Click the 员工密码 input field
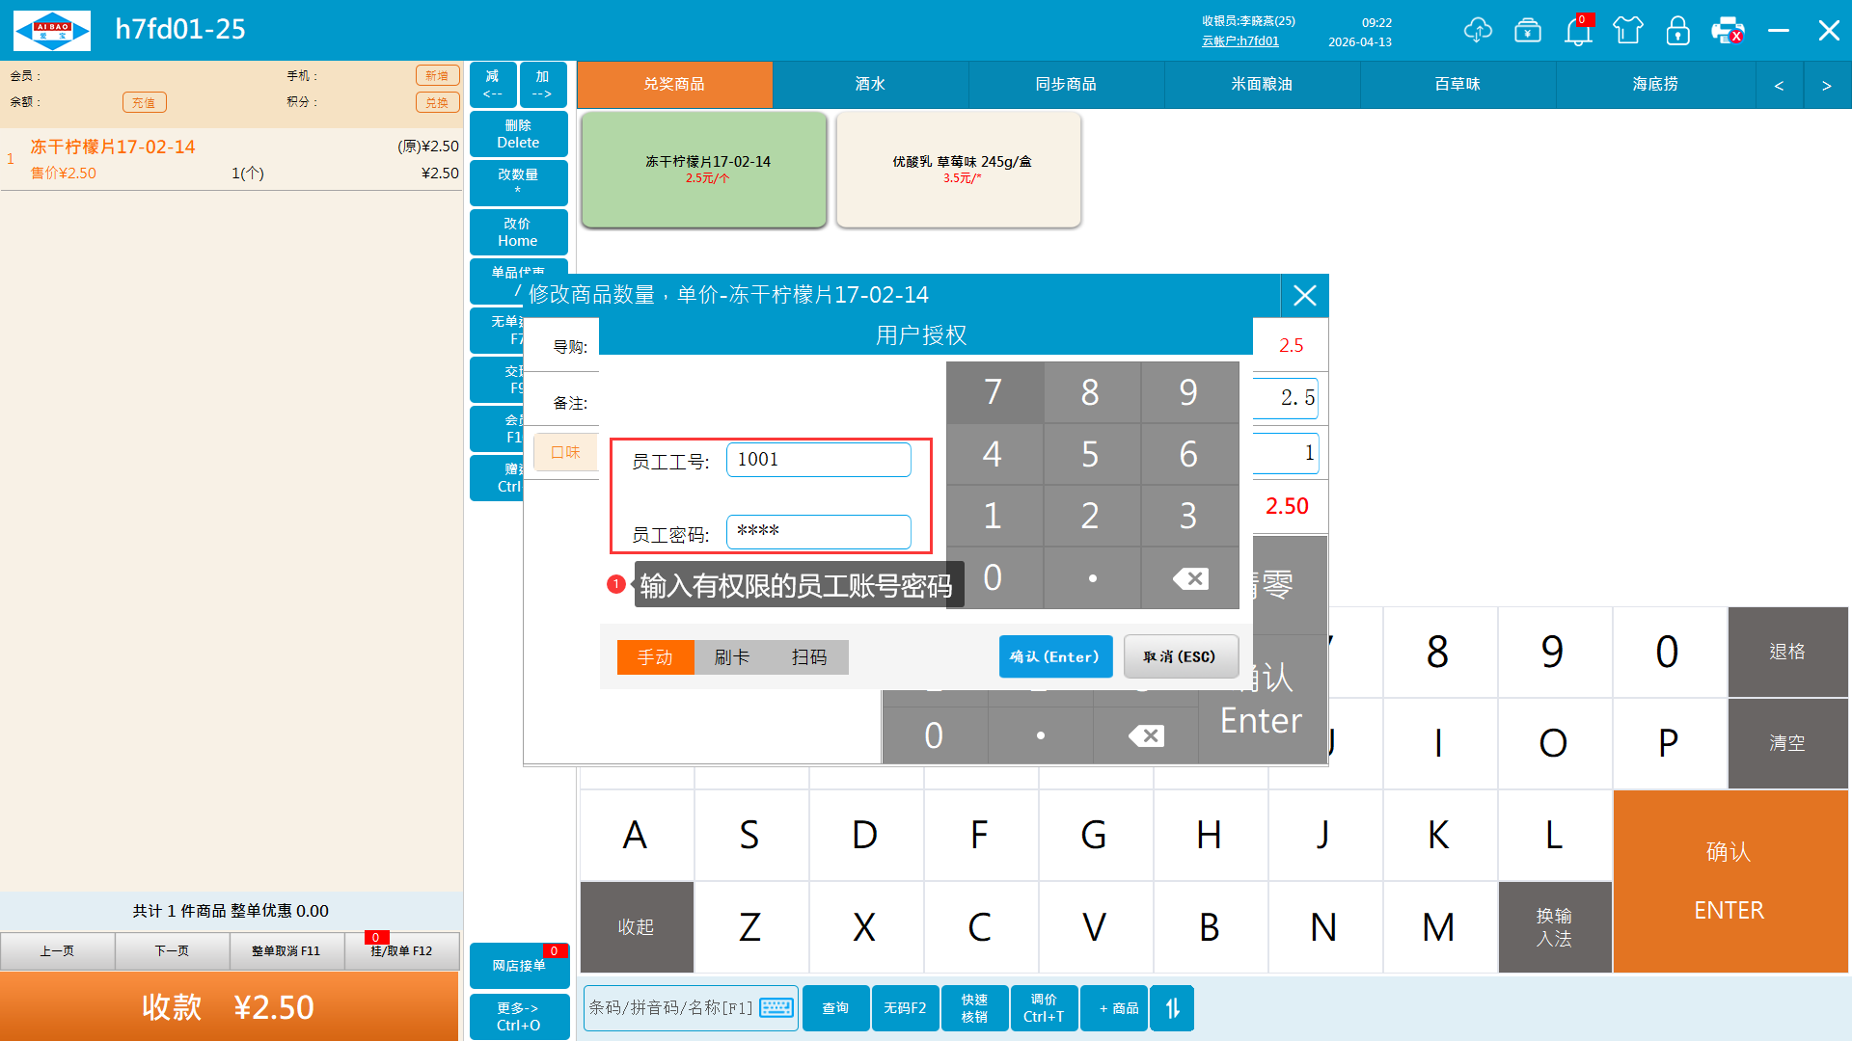This screenshot has width=1852, height=1041. [x=818, y=532]
